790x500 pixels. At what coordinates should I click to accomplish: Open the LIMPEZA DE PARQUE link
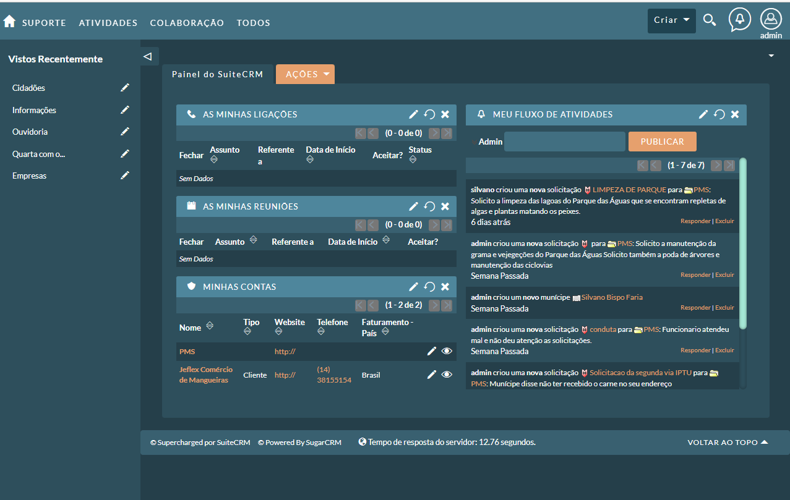tap(629, 190)
